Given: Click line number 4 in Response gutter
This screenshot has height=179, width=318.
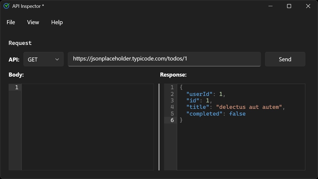Looking at the screenshot, I should [x=172, y=107].
